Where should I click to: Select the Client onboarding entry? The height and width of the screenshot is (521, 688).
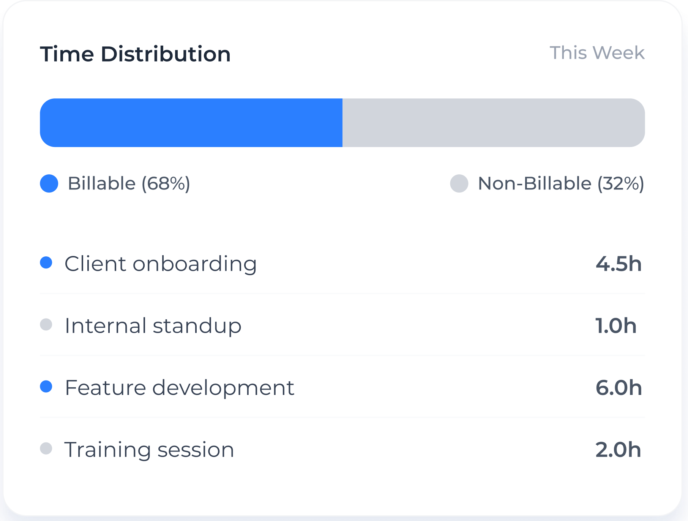pyautogui.click(x=161, y=264)
